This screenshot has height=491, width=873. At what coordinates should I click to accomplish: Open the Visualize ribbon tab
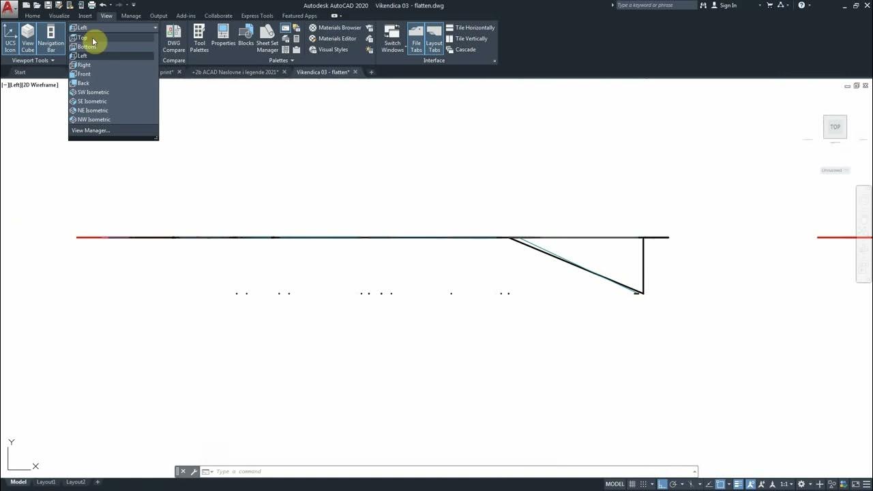tap(59, 16)
